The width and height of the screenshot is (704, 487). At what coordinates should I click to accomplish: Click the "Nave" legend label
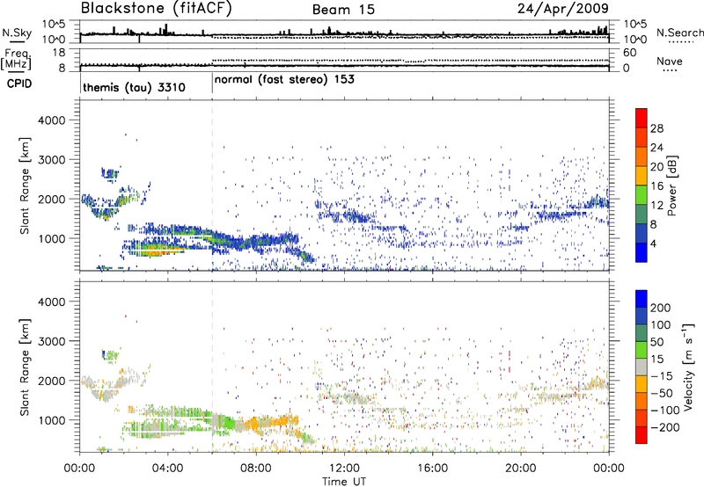[x=670, y=62]
